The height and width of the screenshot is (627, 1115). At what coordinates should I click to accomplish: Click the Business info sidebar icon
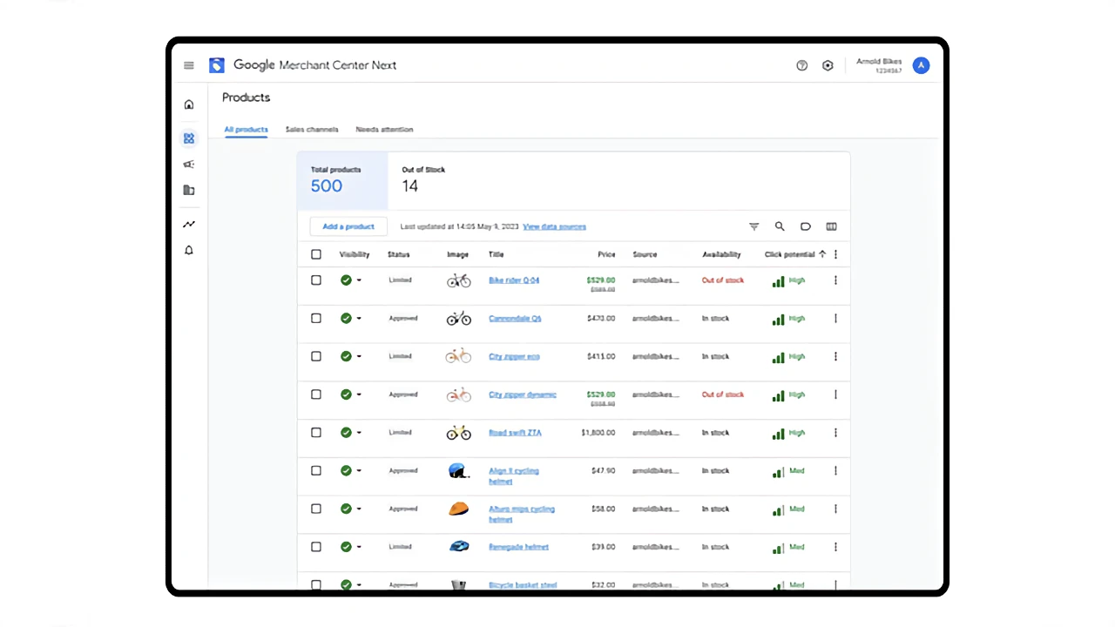click(x=189, y=190)
